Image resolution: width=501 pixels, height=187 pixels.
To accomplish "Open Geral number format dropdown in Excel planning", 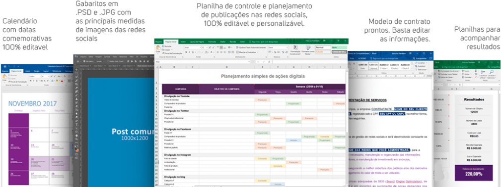I will click(287, 47).
